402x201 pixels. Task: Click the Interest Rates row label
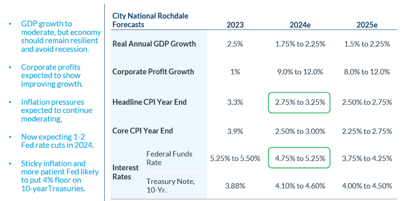click(126, 172)
